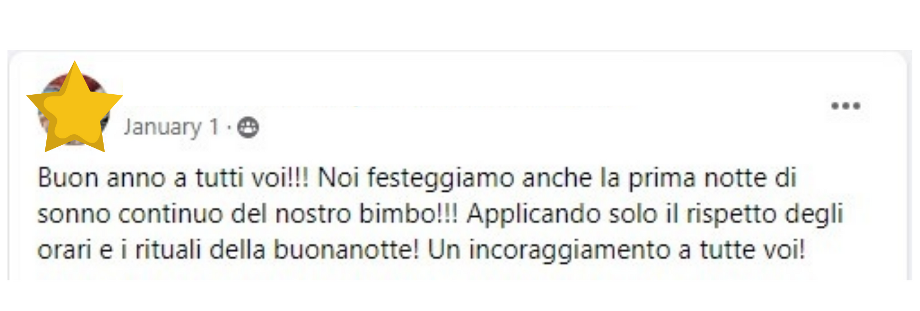Click the globe public-audience icon
The image size is (920, 311).
tap(248, 127)
